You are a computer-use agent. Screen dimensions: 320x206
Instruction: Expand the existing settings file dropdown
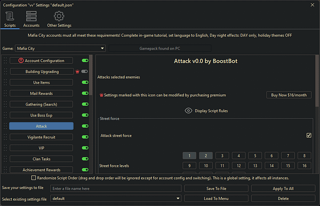(x=116, y=199)
